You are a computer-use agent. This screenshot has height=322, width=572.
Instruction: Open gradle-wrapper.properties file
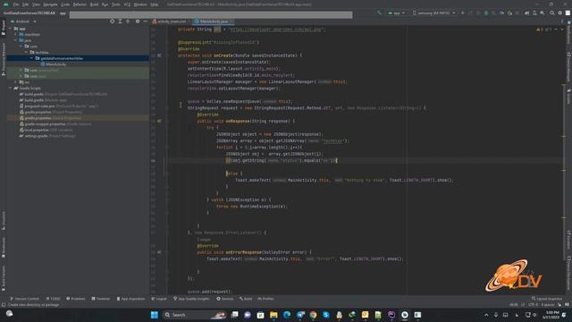pos(55,124)
